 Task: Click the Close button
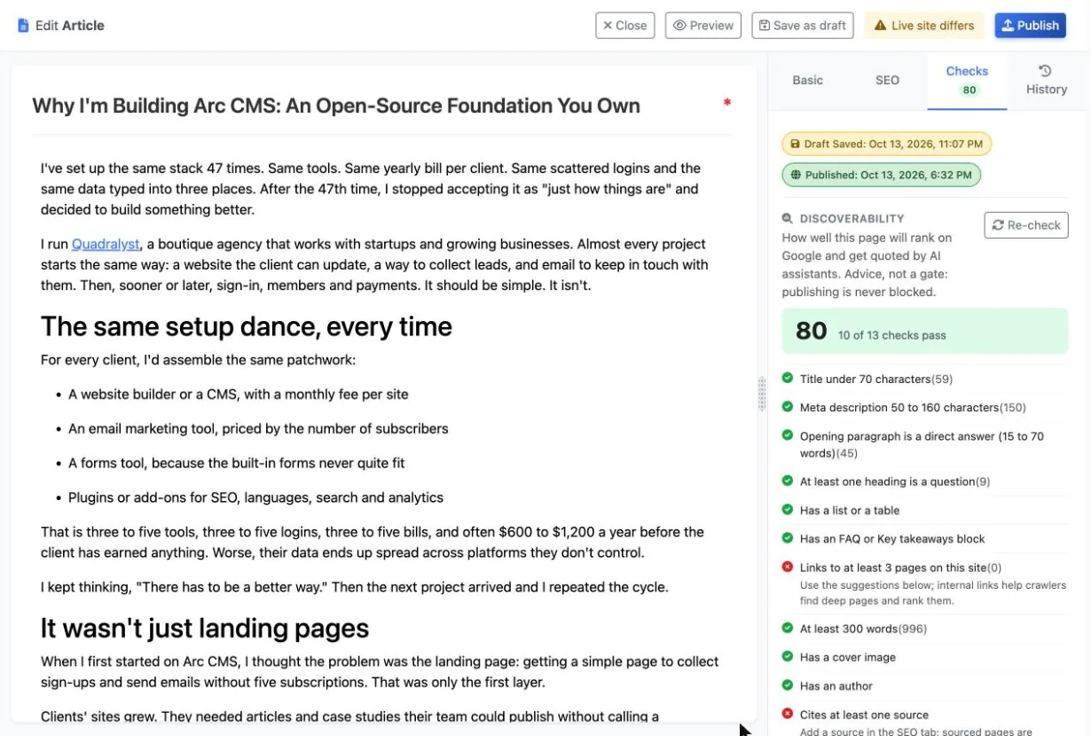(x=625, y=26)
